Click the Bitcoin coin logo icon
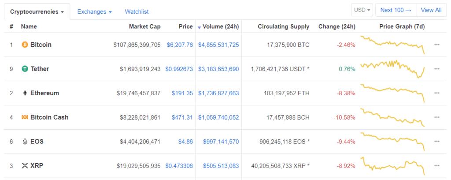Screen dimensions: 451x180 [x=25, y=45]
